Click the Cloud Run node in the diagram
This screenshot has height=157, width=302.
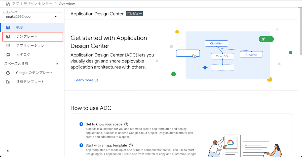click(217, 43)
